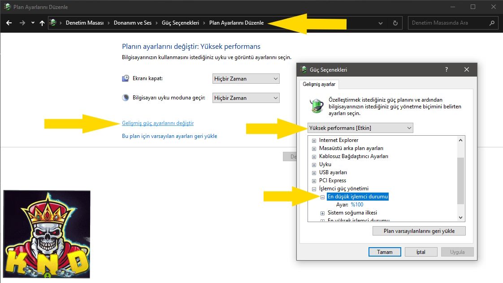Screen dimensions: 503x283
Task: Expand Sistem soğuma ilkesi node
Action: [322, 213]
